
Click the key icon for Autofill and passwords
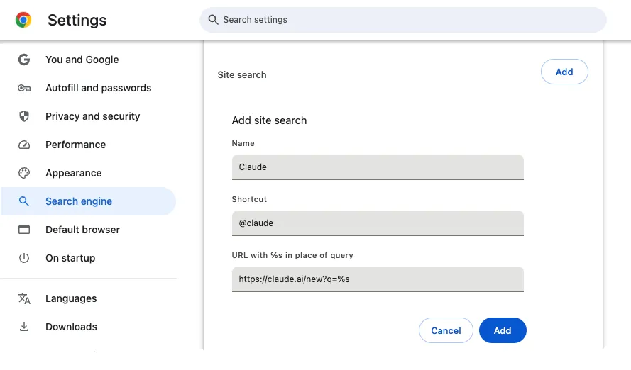[24, 88]
